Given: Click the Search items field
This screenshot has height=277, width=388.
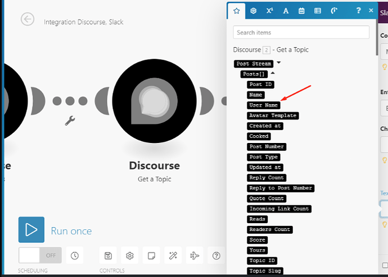Looking at the screenshot, I should 301,33.
